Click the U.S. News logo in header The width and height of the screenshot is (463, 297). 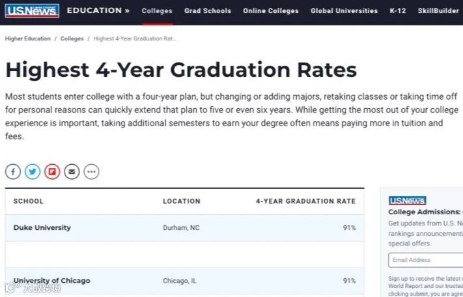click(33, 10)
